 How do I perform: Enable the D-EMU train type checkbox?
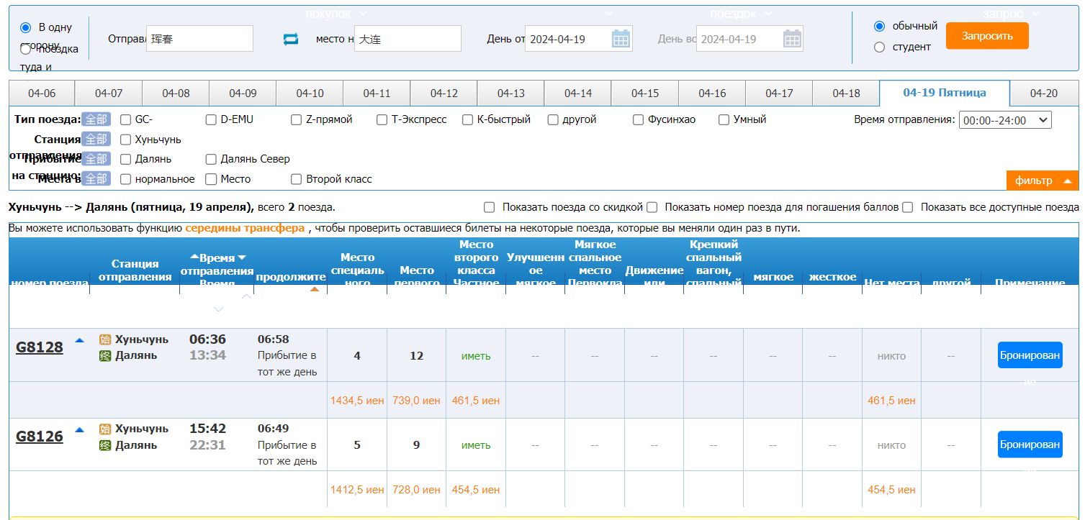211,120
